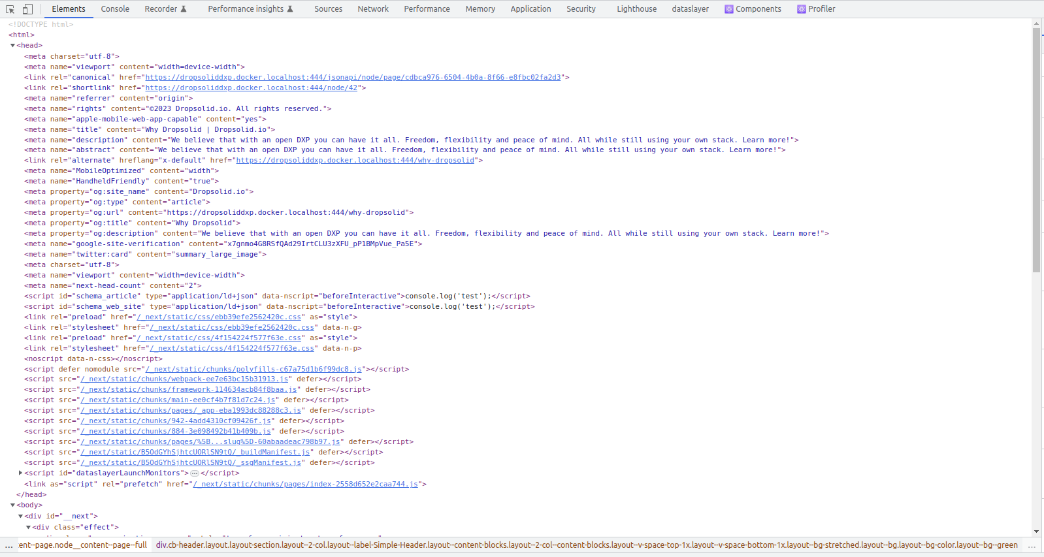Open the polyfills chunk script link
Screen dimensions: 1044x557
click(x=253, y=369)
